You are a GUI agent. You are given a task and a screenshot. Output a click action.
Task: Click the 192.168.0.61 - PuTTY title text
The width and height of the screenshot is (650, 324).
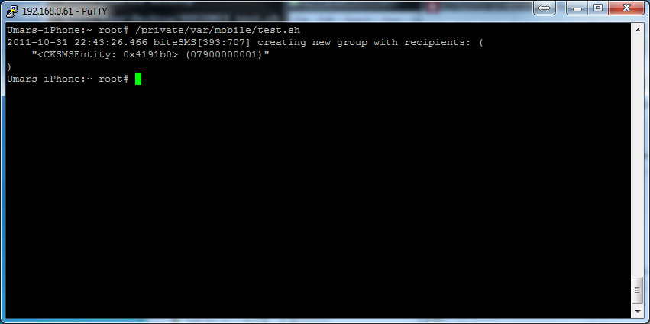64,11
